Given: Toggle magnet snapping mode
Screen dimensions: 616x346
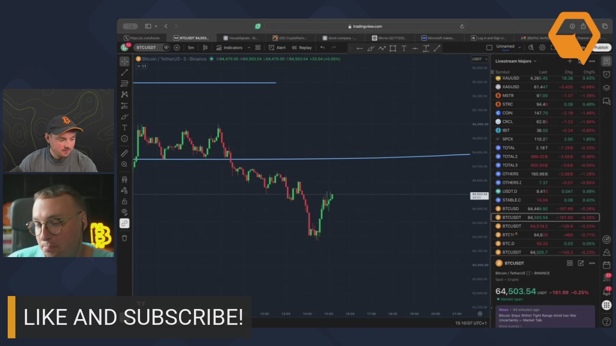Looking at the screenshot, I should coord(125,179).
